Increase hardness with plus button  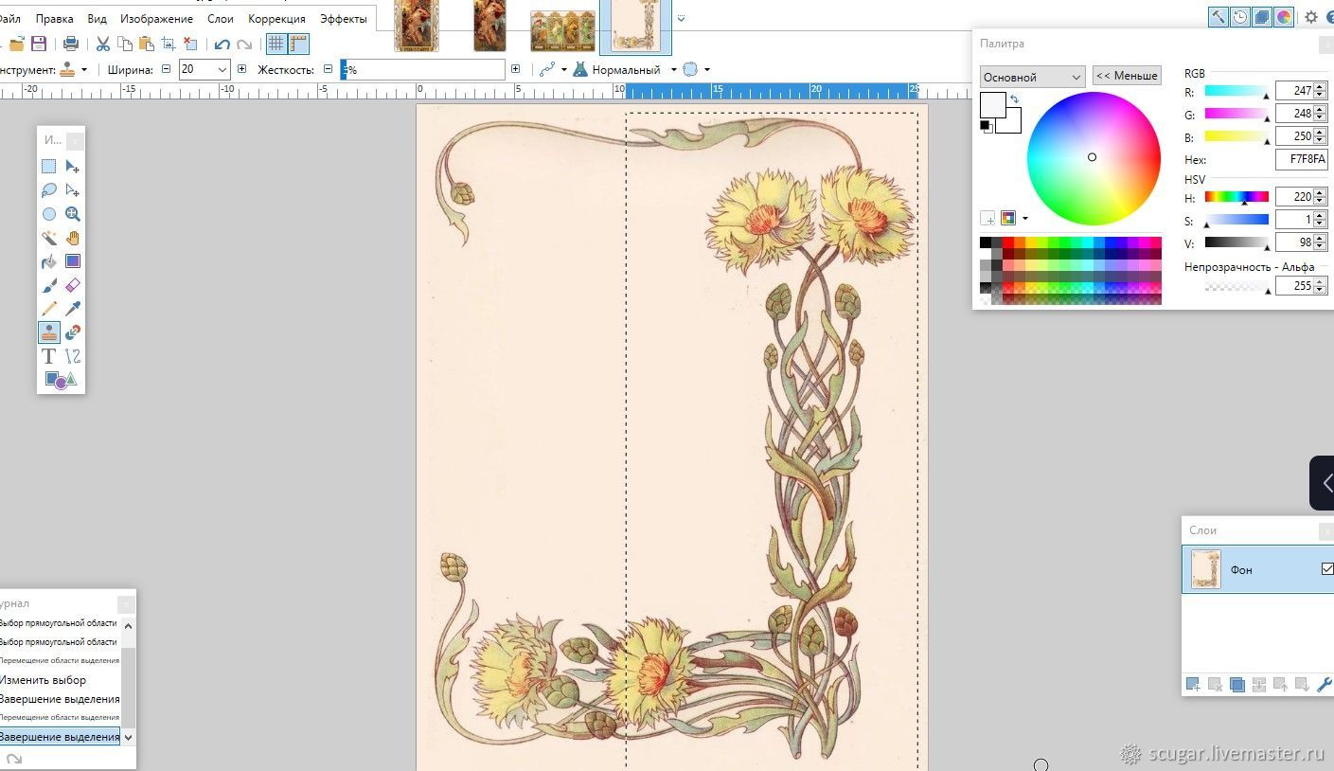point(515,69)
